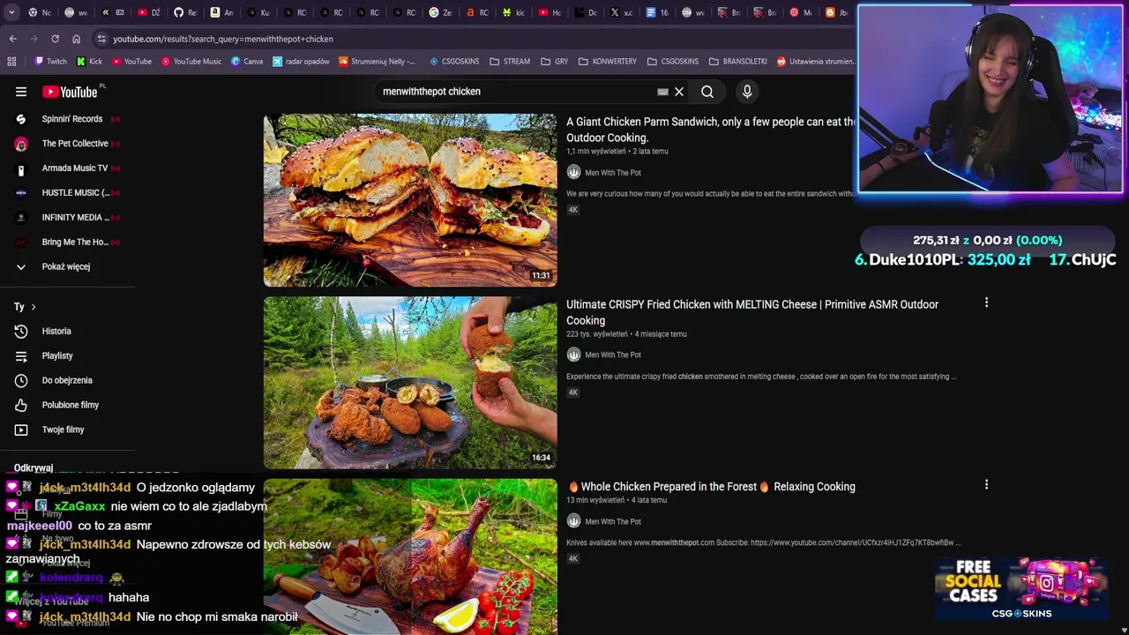Play the Giant Chicken Parm Sandwich thumbnail
1129x635 pixels.
410,200
